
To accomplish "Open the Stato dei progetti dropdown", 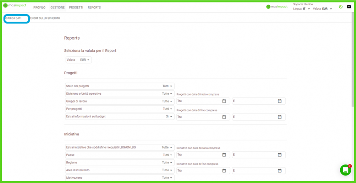I will tap(119, 86).
